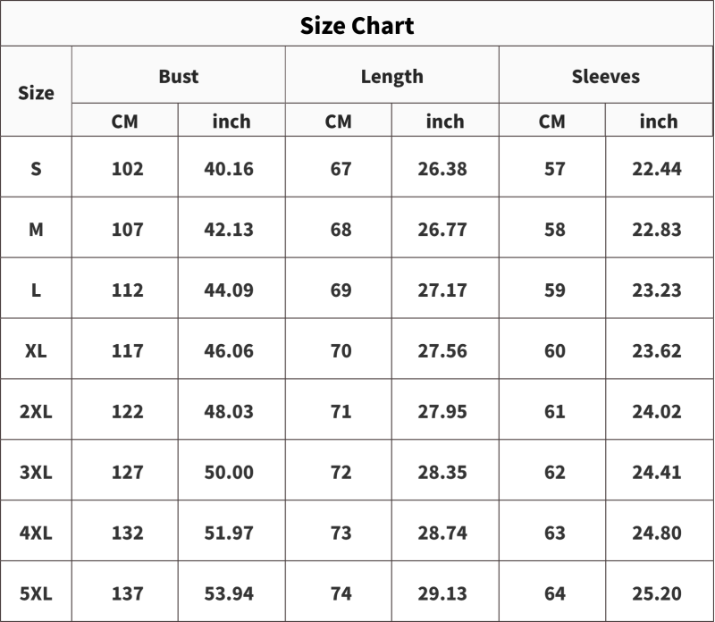The width and height of the screenshot is (715, 622).
Task: Select the length inch value 27.56
Action: [x=442, y=350]
